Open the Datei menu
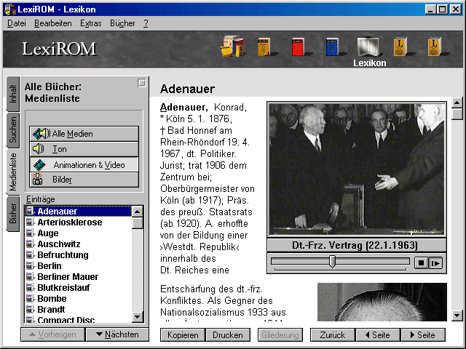This screenshot has height=349, width=466. click(17, 23)
